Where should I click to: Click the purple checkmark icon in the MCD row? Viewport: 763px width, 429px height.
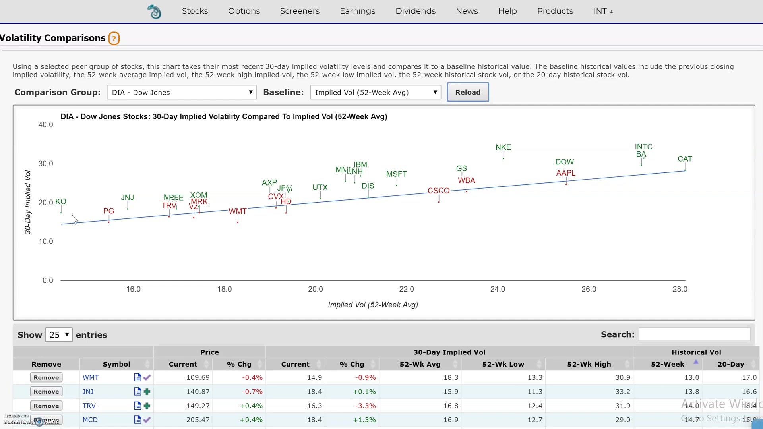[147, 420]
